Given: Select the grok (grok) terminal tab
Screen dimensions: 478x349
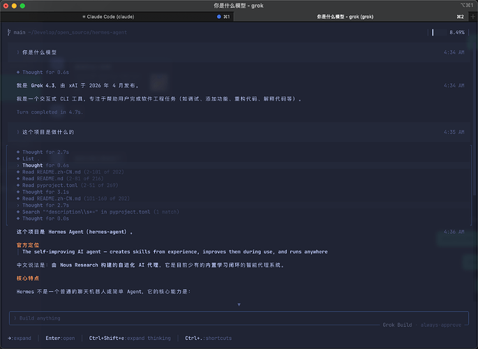Looking at the screenshot, I should (x=351, y=17).
